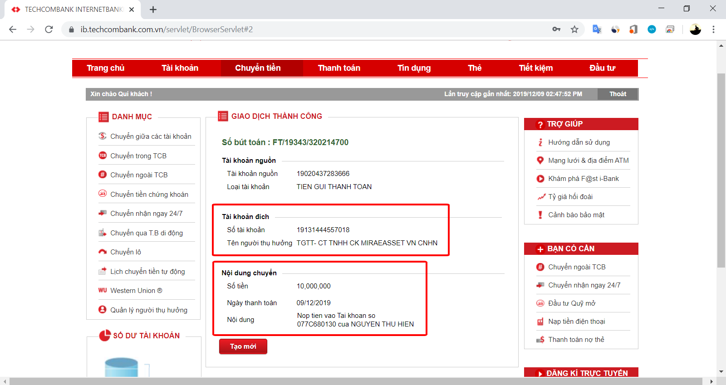Open the 'Tiết kiệm' menu

coord(536,68)
